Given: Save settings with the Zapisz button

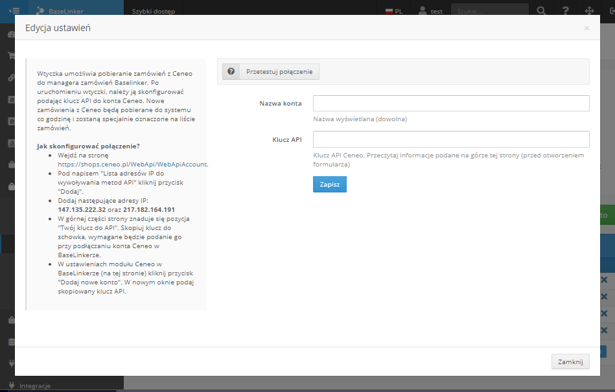Looking at the screenshot, I should (x=329, y=184).
